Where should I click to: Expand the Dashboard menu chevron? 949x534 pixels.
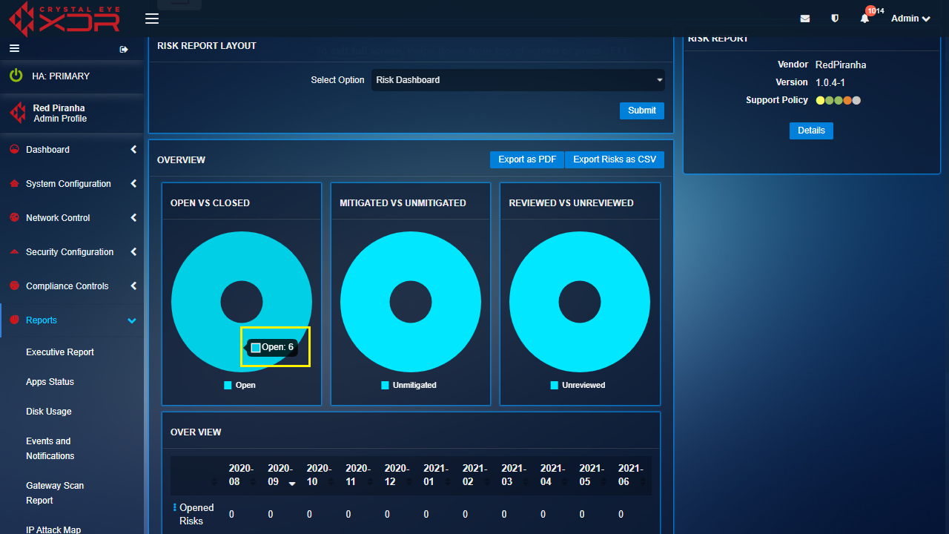[133, 149]
